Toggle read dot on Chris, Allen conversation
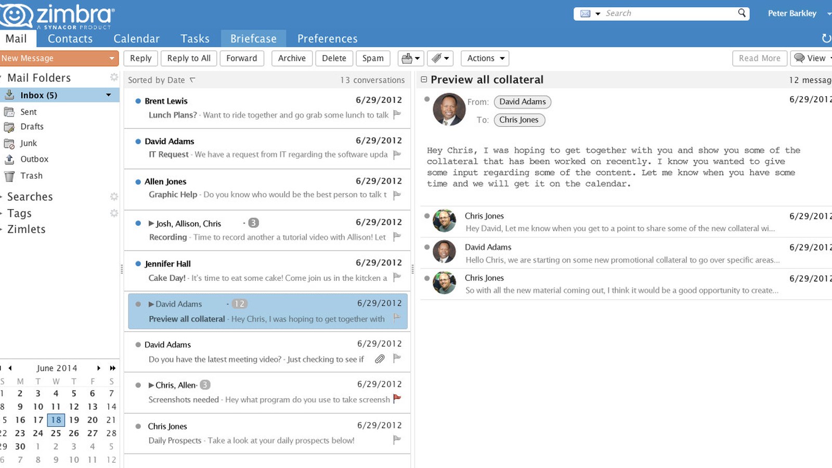This screenshot has width=832, height=468. [x=138, y=385]
